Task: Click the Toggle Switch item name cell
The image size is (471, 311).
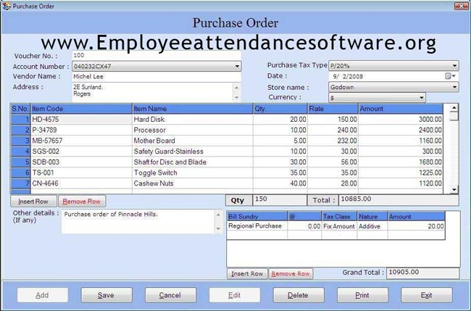Action: [x=192, y=173]
